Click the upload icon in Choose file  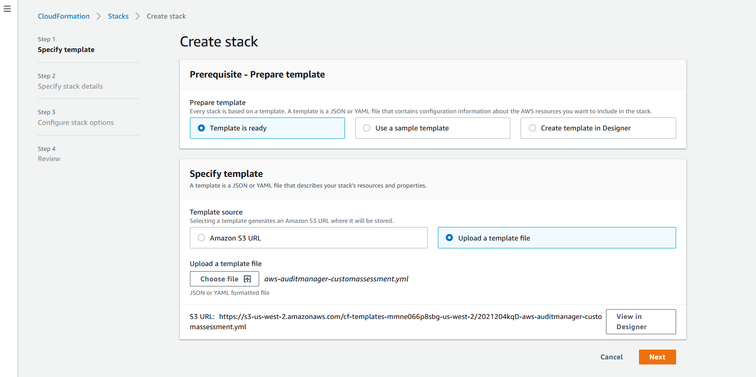(x=248, y=279)
